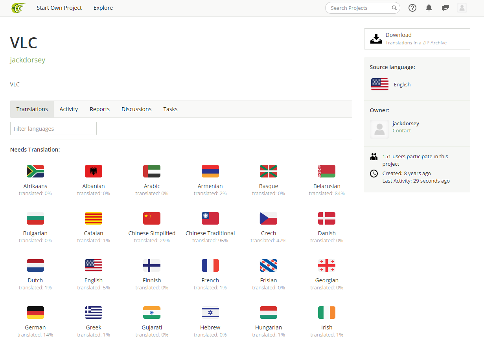This screenshot has height=342, width=484.
Task: Open the Reports tab
Action: click(x=100, y=109)
